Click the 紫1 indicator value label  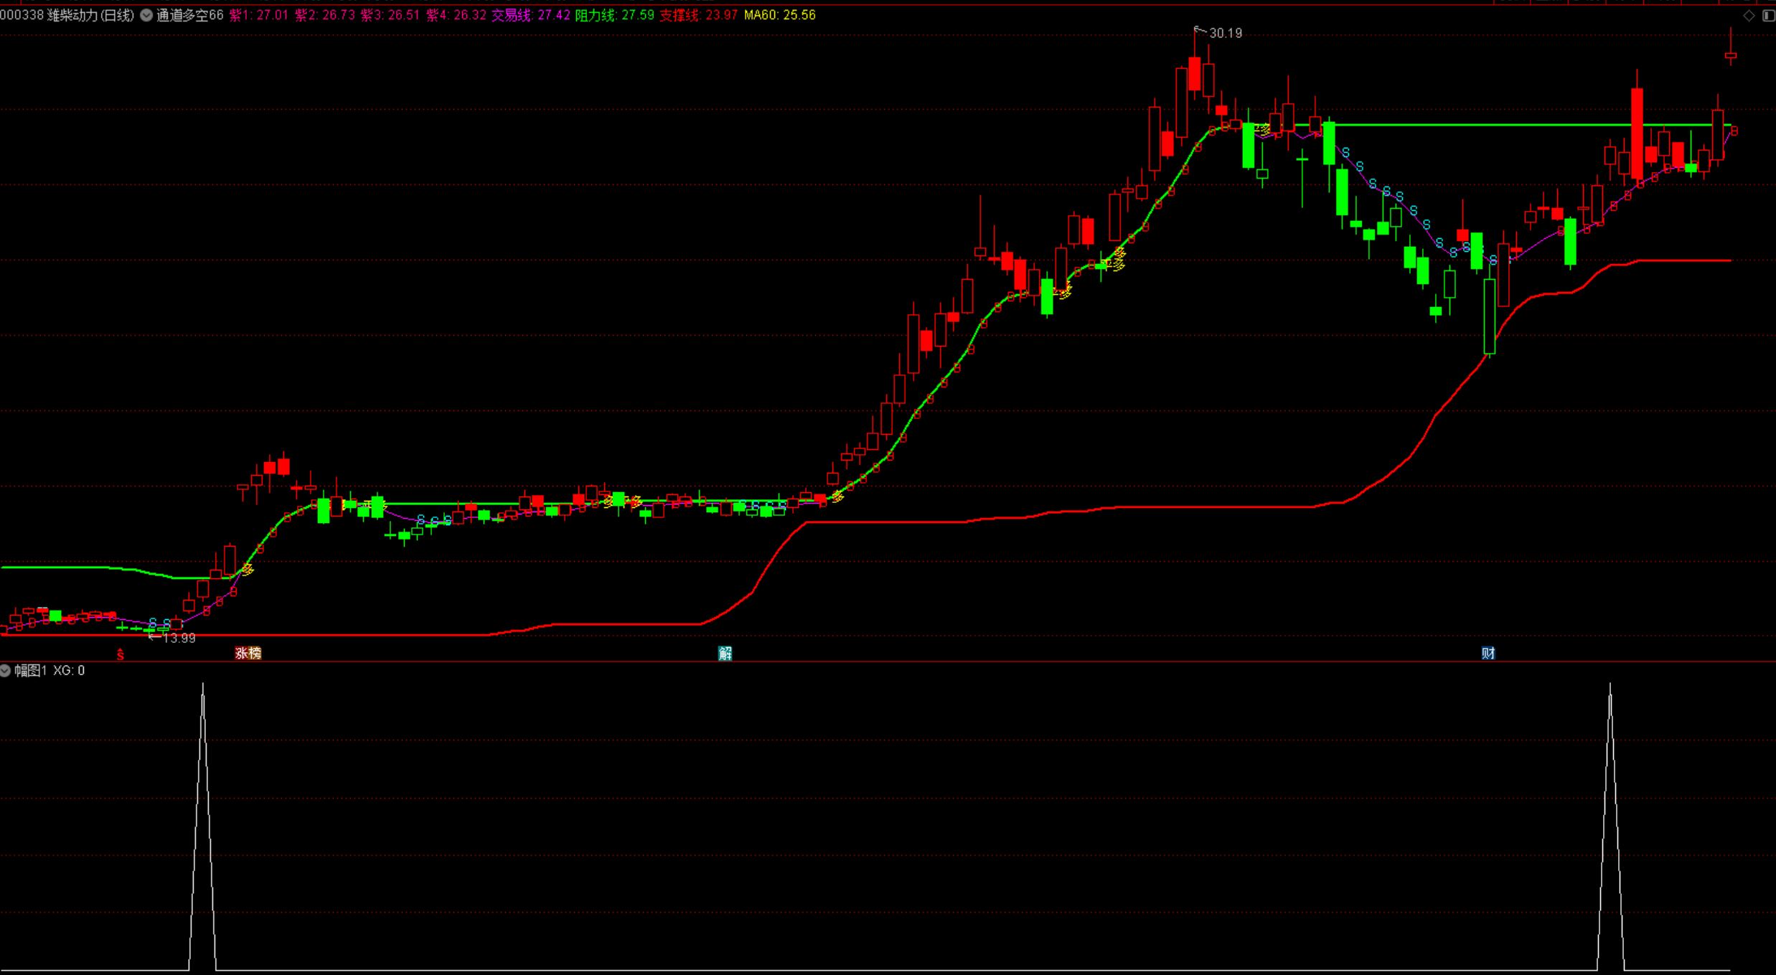[258, 15]
